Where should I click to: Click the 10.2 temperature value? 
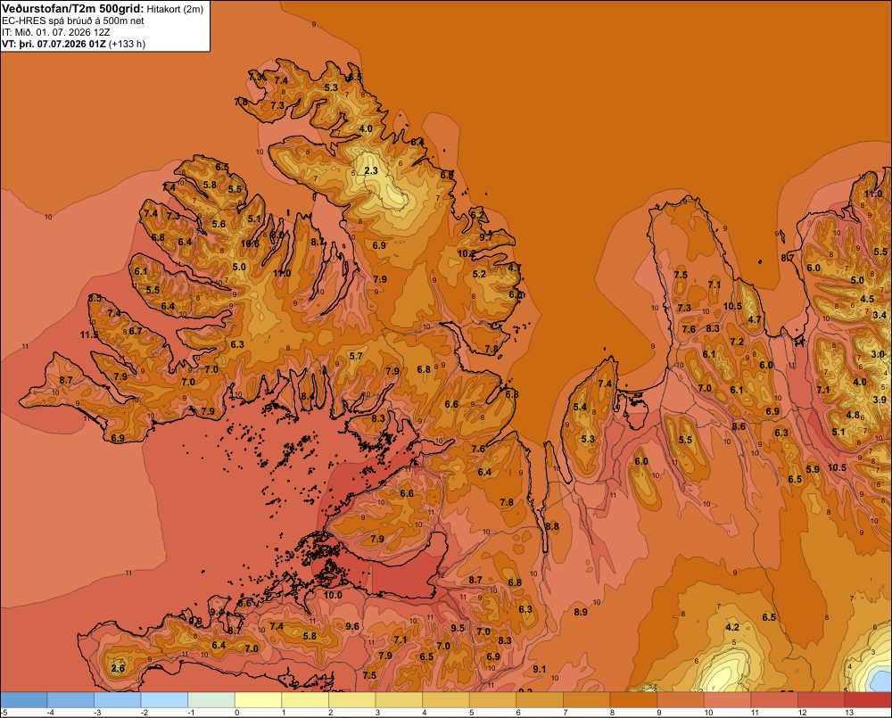coord(467,253)
